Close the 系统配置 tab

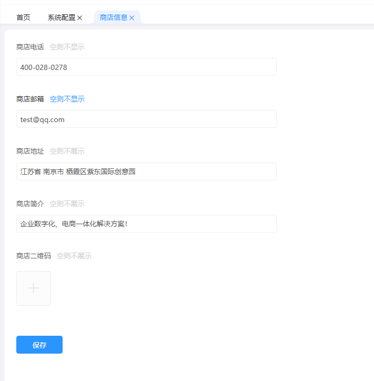[x=80, y=18]
